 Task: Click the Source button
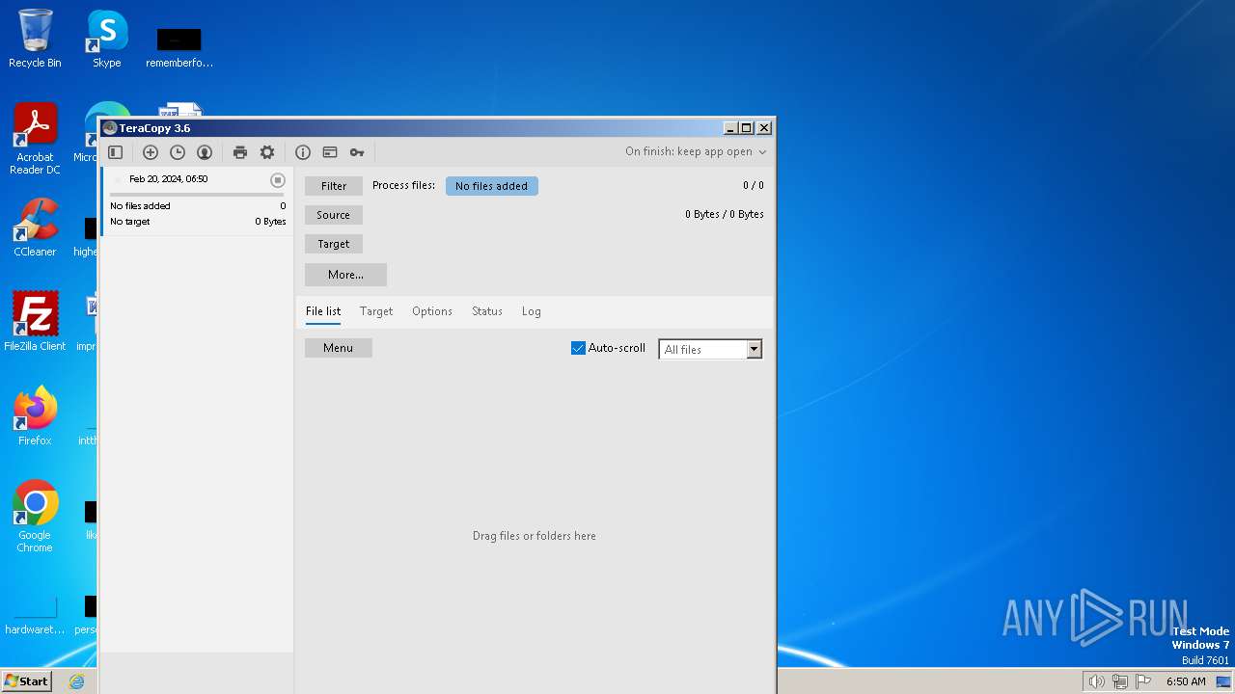tap(334, 215)
